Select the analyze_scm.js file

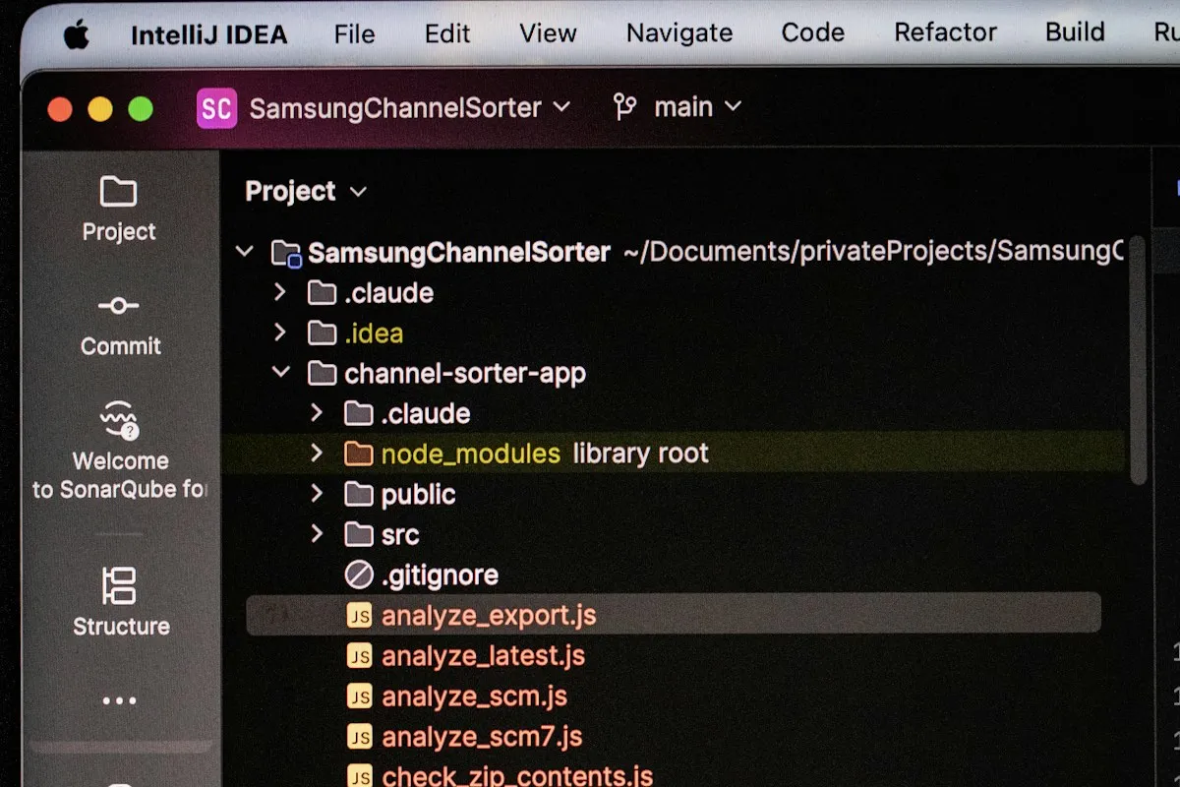(x=474, y=696)
